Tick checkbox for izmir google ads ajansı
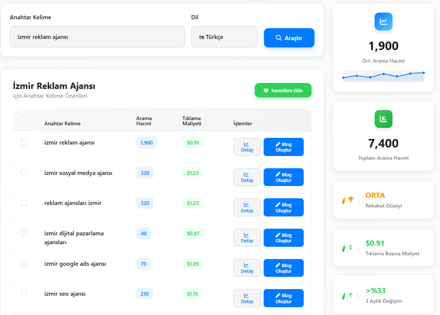The height and width of the screenshot is (315, 440). point(24,263)
